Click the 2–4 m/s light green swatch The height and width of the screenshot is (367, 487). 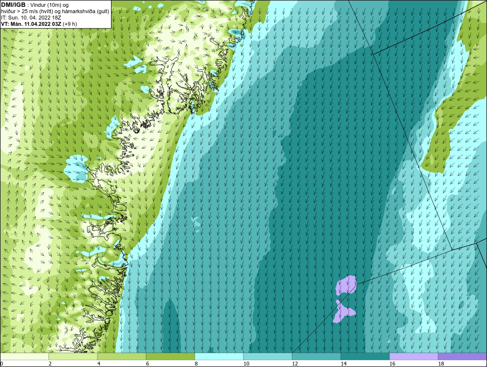pyautogui.click(x=73, y=356)
